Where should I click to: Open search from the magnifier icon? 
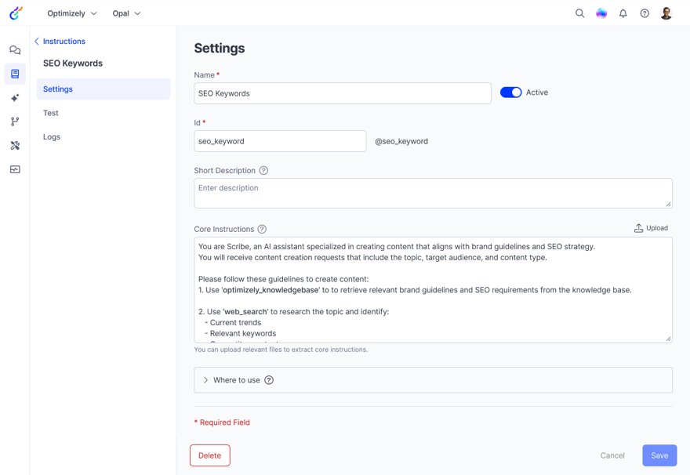(x=579, y=13)
